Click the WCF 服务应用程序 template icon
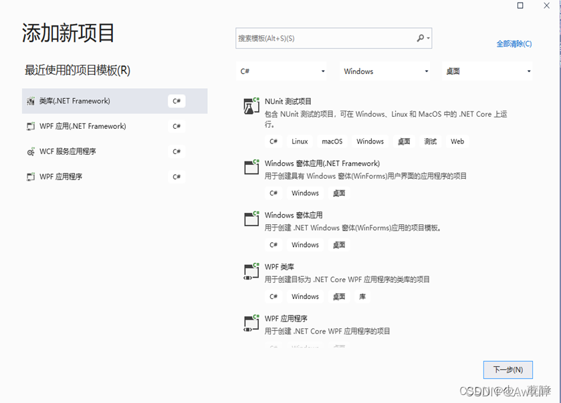 (30, 151)
